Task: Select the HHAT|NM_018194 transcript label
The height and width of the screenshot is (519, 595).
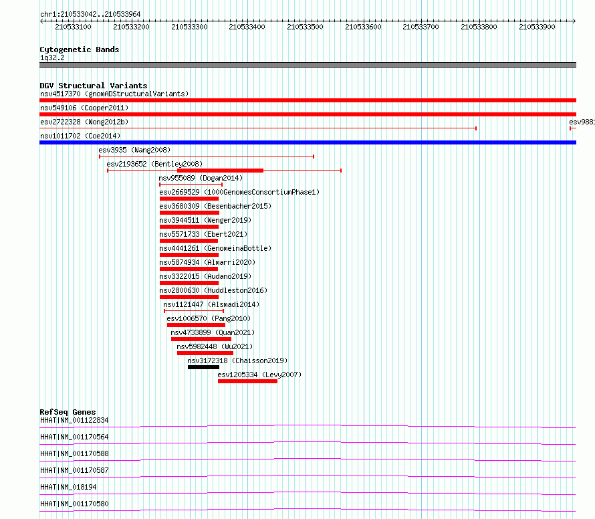Action: [x=68, y=487]
